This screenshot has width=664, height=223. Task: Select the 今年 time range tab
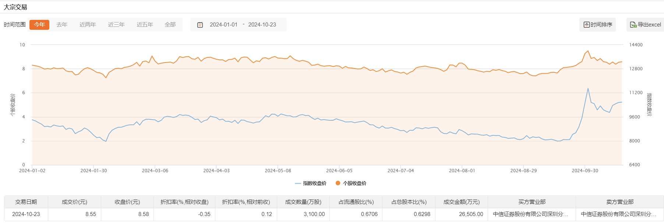coord(39,25)
